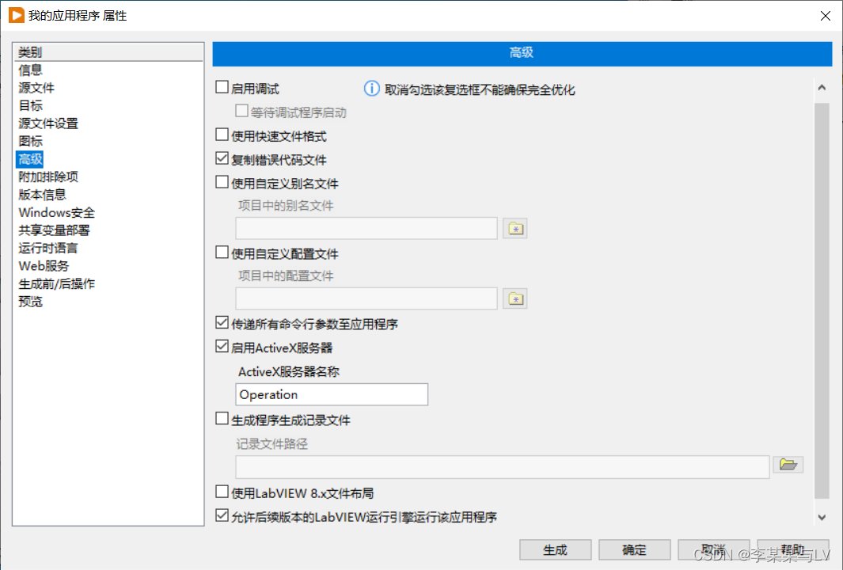
Task: Click the new alias file icon
Action: (x=515, y=228)
